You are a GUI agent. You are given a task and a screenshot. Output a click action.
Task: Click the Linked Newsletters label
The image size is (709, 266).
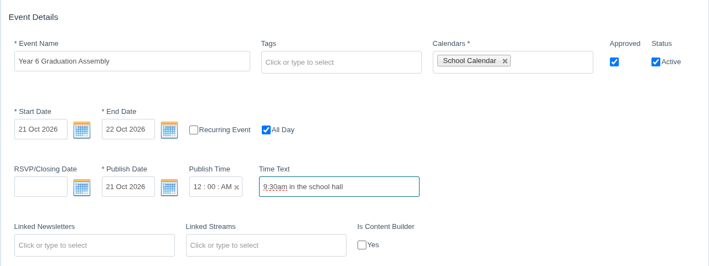pyautogui.click(x=45, y=227)
